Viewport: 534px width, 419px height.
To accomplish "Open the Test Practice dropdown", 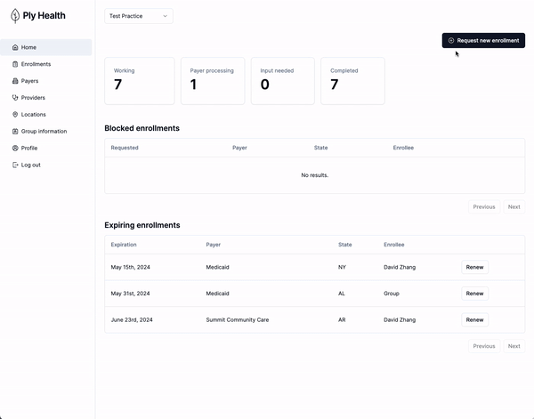I will click(x=139, y=16).
